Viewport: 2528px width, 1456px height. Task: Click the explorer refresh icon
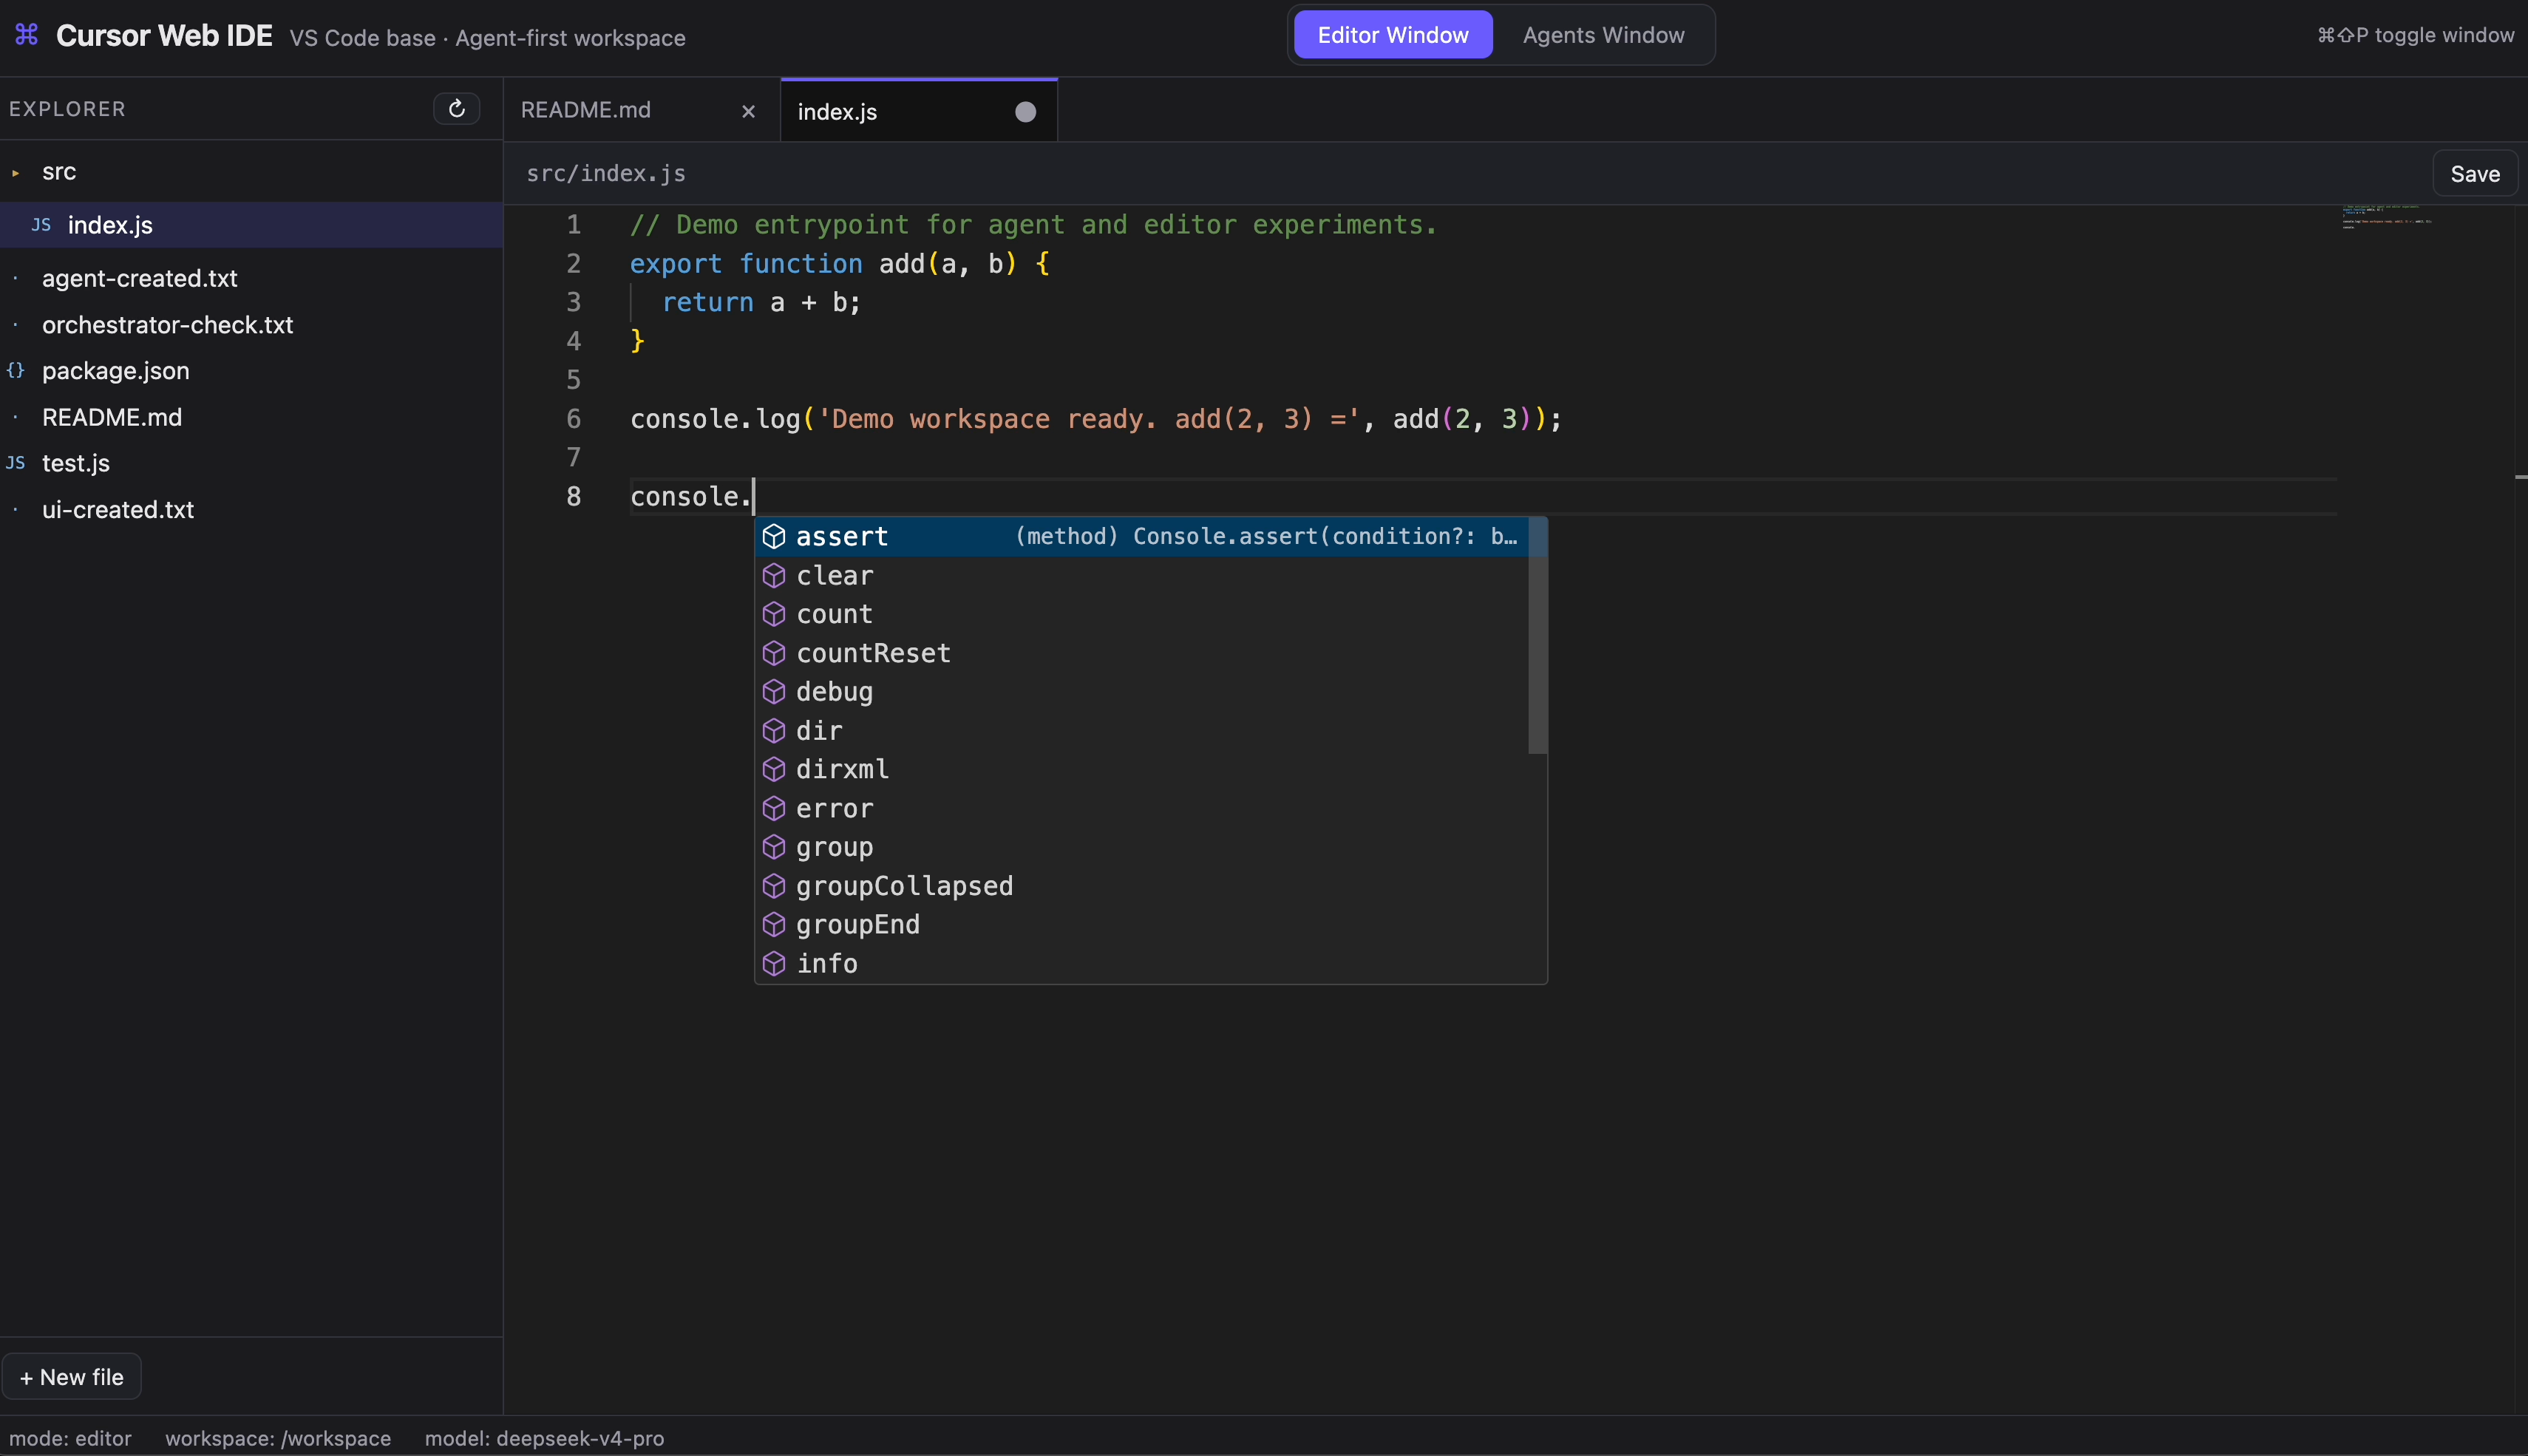point(456,109)
